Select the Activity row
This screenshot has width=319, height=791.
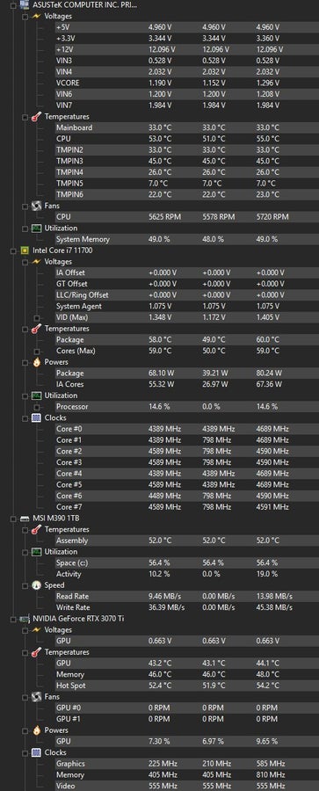187,574
